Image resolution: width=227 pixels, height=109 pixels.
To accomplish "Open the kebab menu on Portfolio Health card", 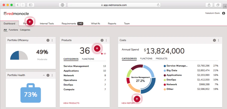I will coord(52,75).
